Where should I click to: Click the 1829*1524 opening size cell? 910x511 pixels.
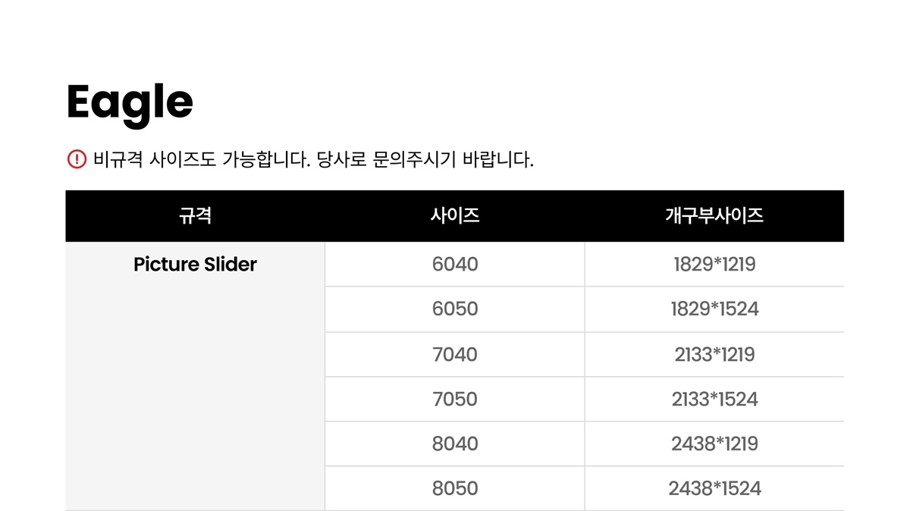click(x=714, y=309)
